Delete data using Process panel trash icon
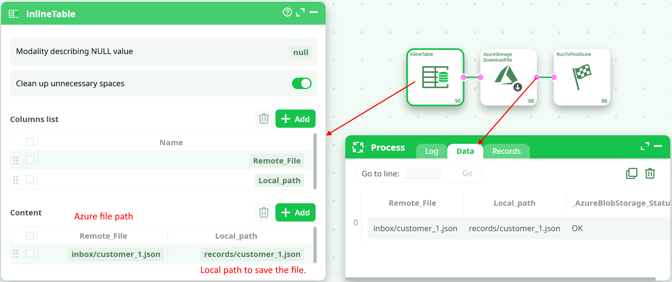 pos(650,174)
